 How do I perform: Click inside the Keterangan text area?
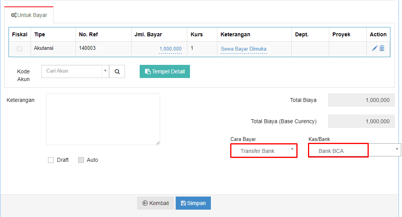[103, 119]
